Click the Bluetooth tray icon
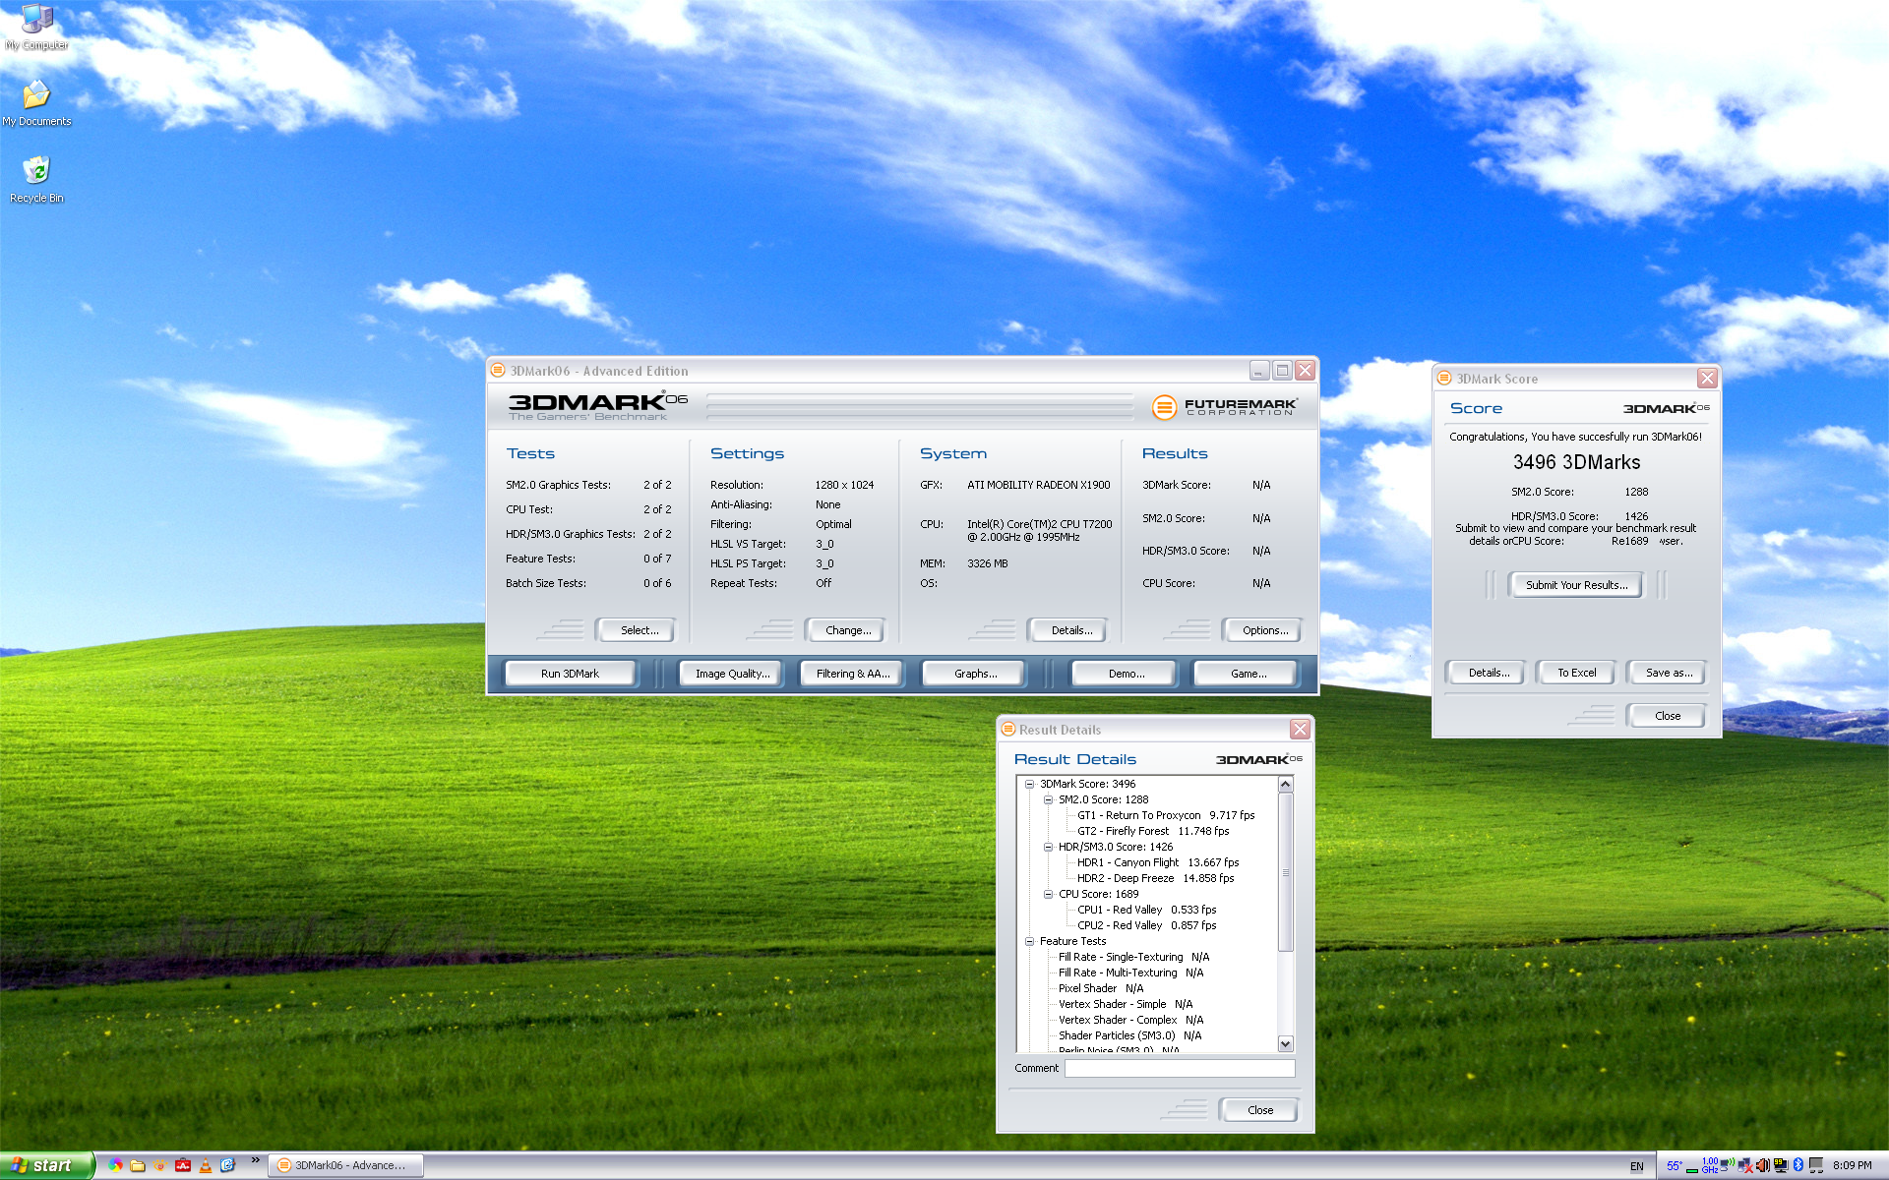The height and width of the screenshot is (1180, 1889). [x=1798, y=1165]
